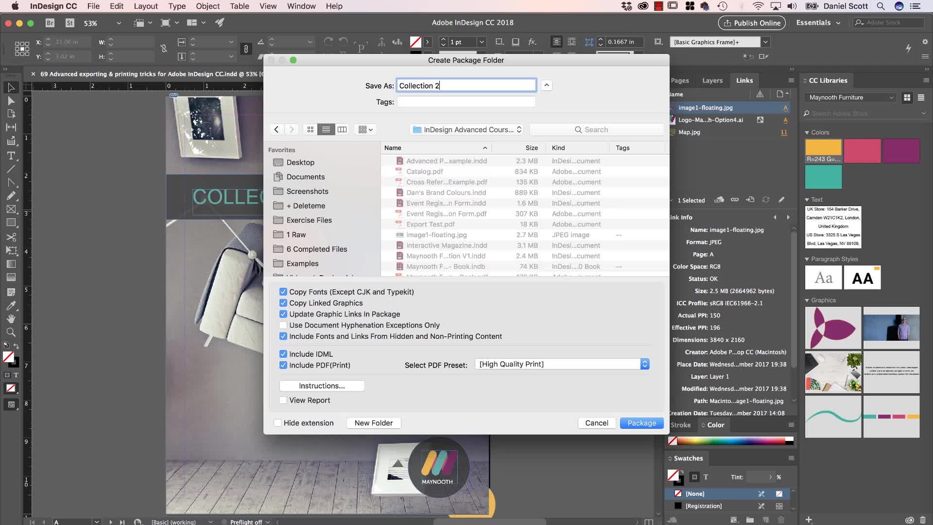Switch to the Stroke tab
Screen dimensions: 933x525
[680, 425]
